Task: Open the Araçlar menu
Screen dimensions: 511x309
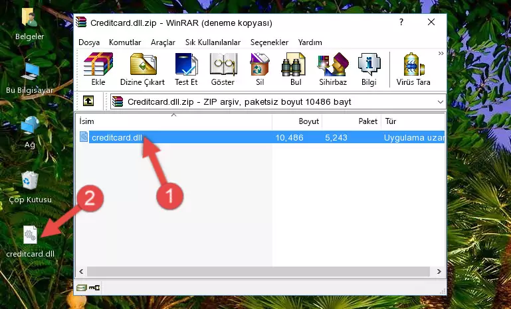Action: pyautogui.click(x=163, y=42)
